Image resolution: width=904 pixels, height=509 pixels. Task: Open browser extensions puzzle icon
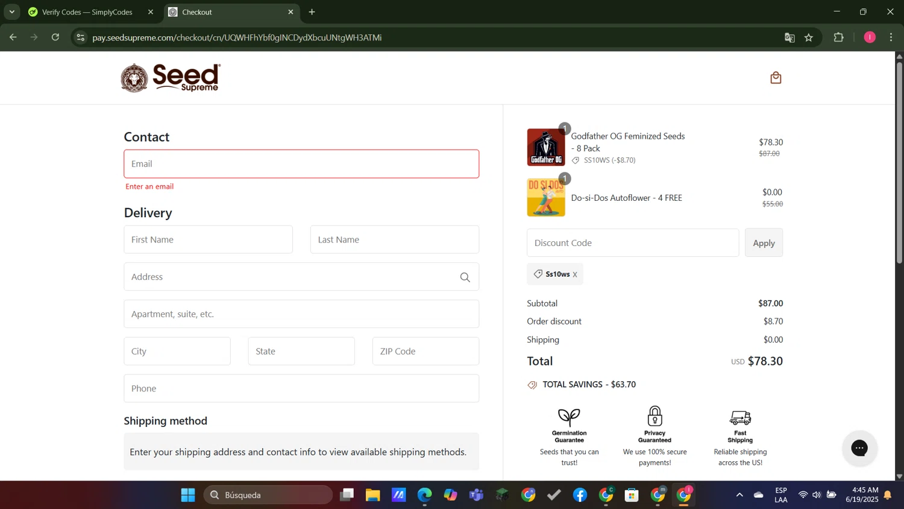[x=838, y=37]
